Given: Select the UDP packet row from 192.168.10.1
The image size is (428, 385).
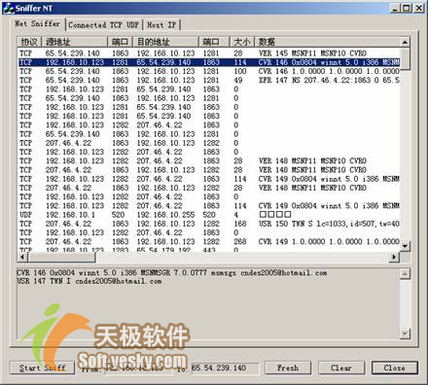Looking at the screenshot, I should point(209,215).
